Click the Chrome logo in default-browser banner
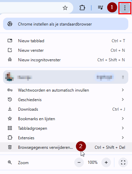The height and width of the screenshot is (174, 132). (x=10, y=24)
